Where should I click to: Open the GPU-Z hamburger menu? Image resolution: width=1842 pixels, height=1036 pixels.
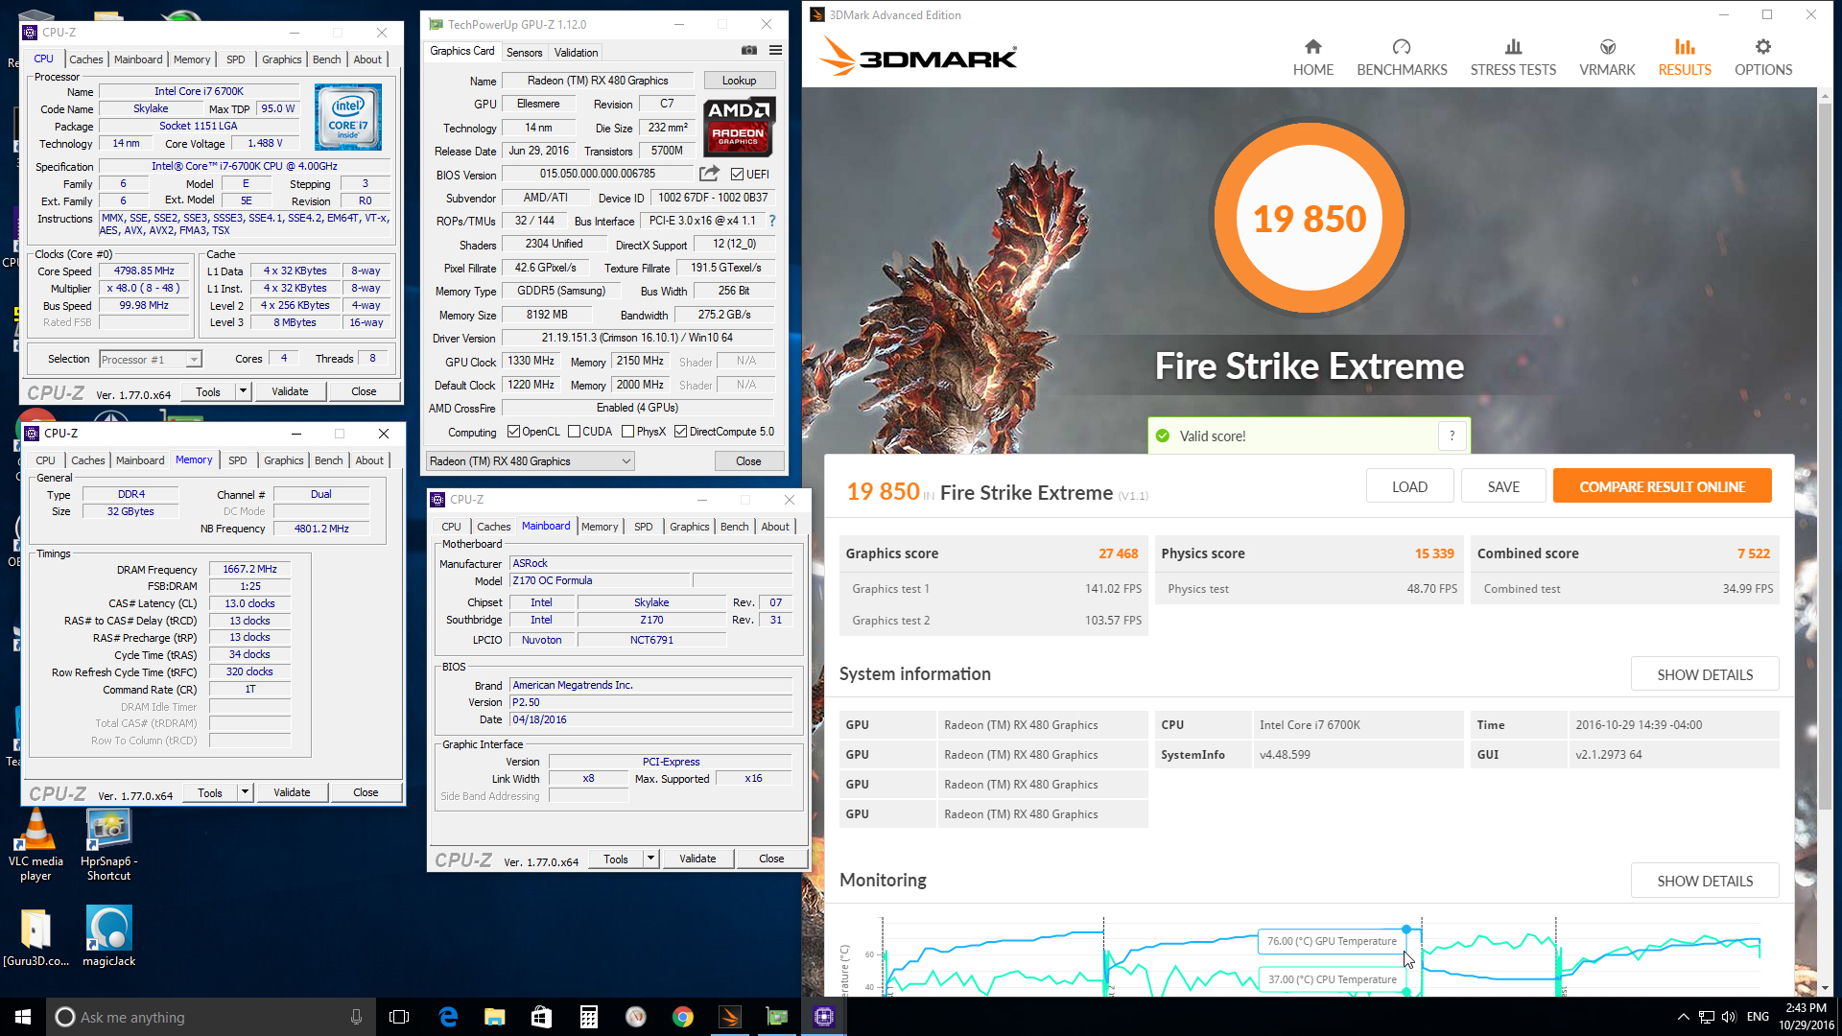[775, 51]
